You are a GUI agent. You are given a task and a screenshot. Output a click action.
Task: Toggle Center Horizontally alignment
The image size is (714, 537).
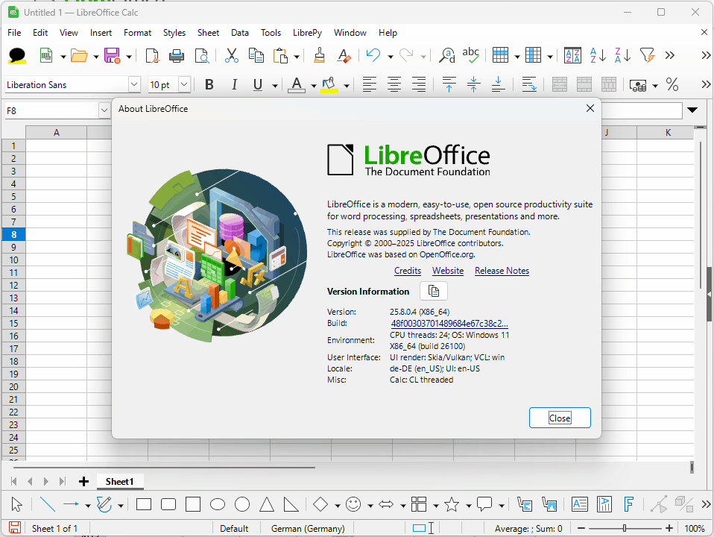(x=394, y=85)
